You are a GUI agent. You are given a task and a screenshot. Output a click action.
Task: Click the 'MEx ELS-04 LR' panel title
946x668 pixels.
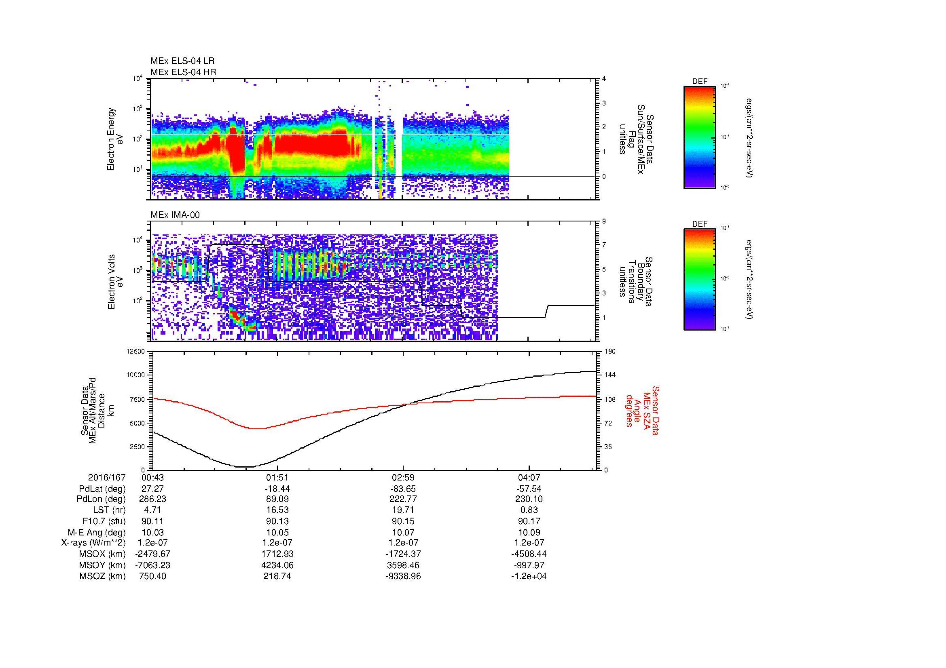(182, 61)
